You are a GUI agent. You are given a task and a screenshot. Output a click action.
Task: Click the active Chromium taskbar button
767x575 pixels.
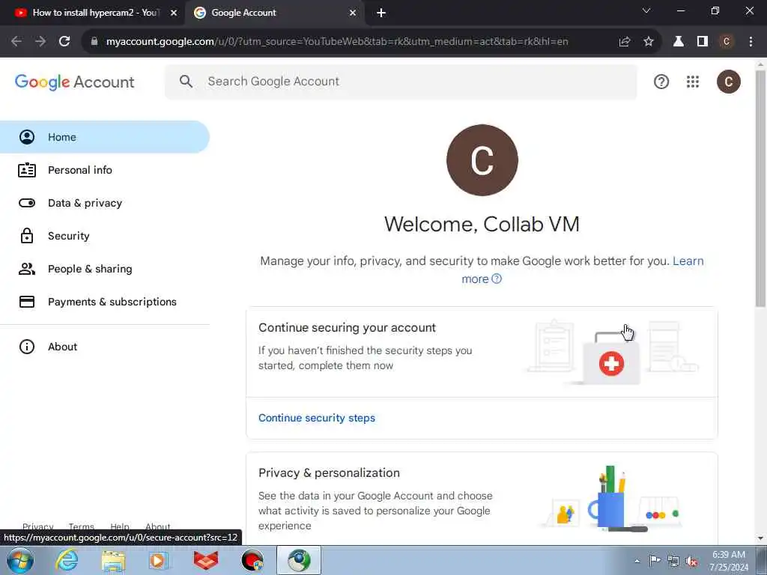299,561
